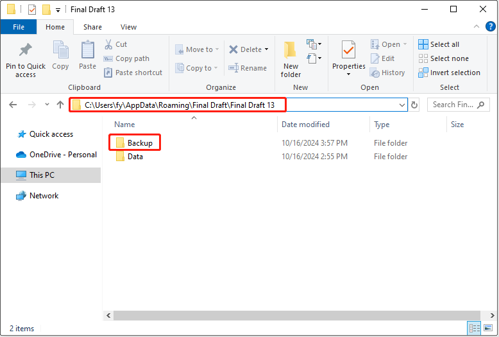Open the Easy access dropdown icon
The width and height of the screenshot is (499, 337).
click(x=314, y=58)
